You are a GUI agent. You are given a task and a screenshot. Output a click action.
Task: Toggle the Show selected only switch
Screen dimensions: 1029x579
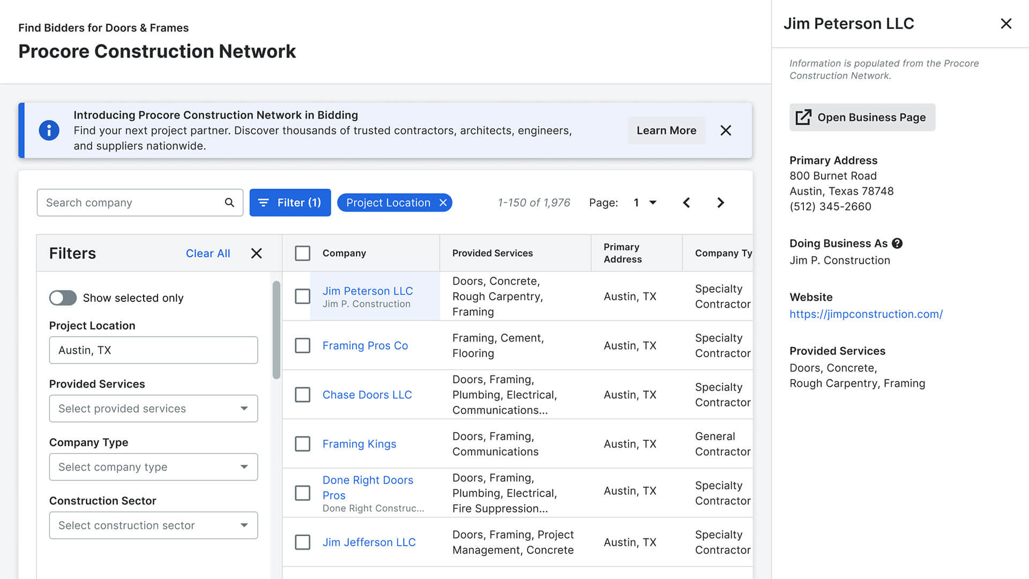62,297
